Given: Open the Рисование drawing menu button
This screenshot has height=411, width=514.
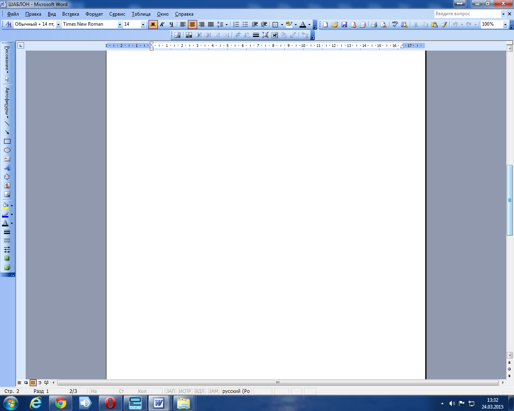Looking at the screenshot, I should [x=7, y=59].
